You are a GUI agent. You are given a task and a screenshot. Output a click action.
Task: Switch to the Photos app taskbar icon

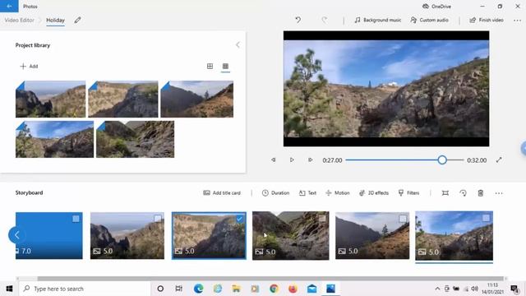click(330, 289)
